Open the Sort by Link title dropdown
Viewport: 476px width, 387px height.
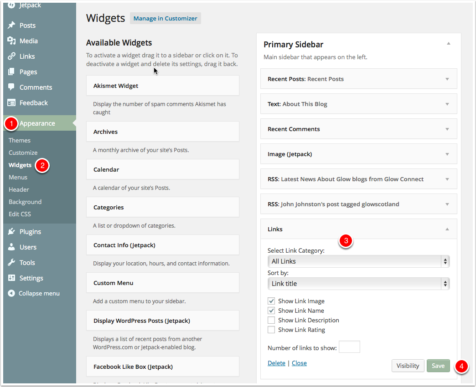click(358, 284)
